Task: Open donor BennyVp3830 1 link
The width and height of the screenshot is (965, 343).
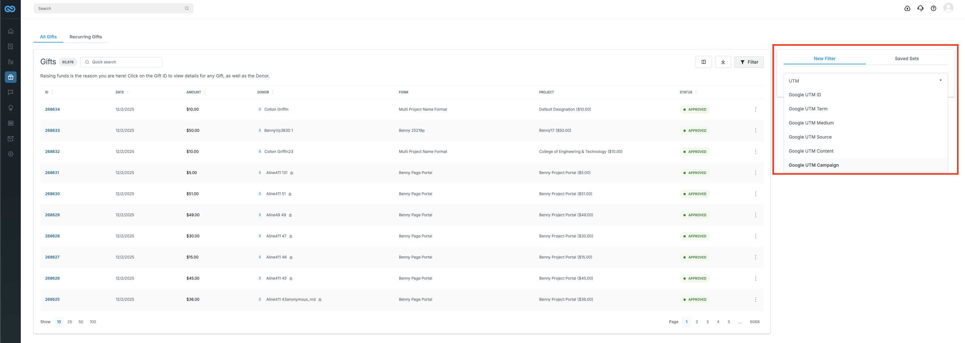Action: coord(278,130)
